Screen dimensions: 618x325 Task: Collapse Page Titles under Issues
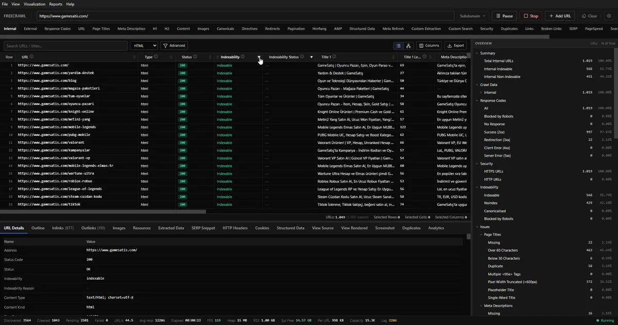point(481,234)
